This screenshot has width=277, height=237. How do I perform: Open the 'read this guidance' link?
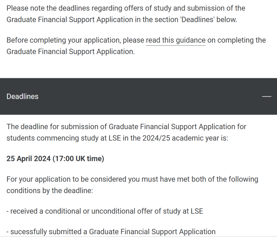click(176, 40)
